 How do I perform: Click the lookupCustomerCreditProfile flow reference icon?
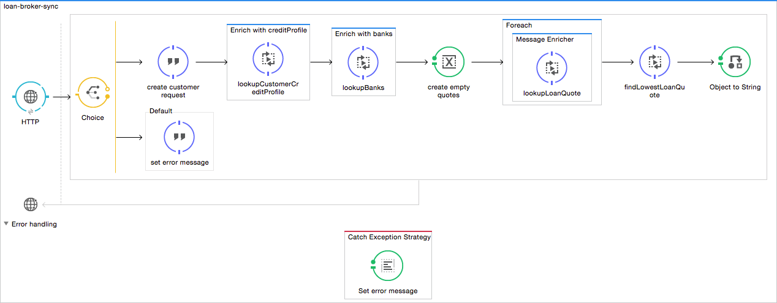(268, 58)
